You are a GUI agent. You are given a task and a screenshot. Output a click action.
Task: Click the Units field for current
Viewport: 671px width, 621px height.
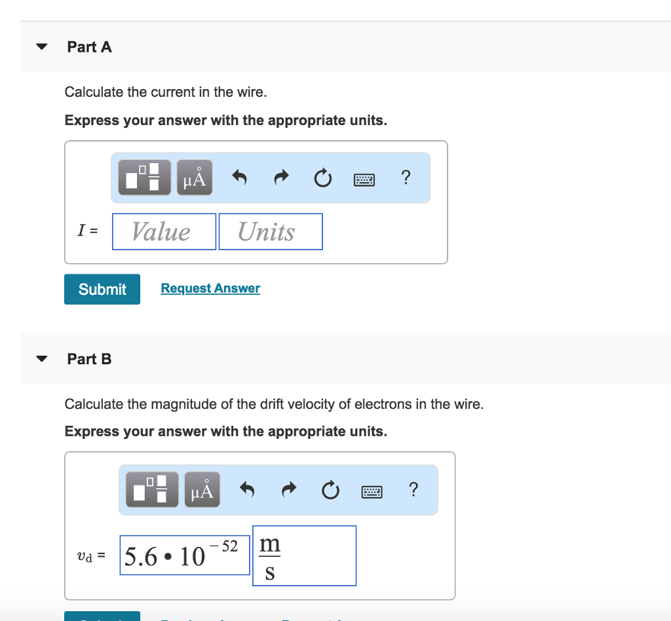click(270, 231)
